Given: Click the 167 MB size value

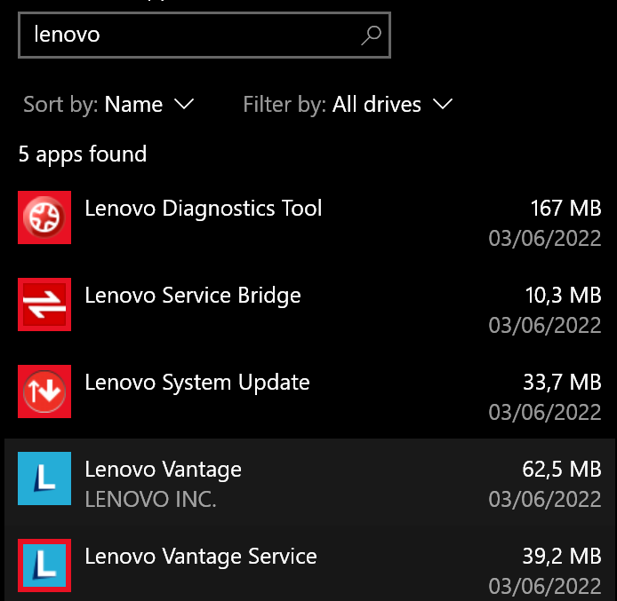Looking at the screenshot, I should point(565,209).
